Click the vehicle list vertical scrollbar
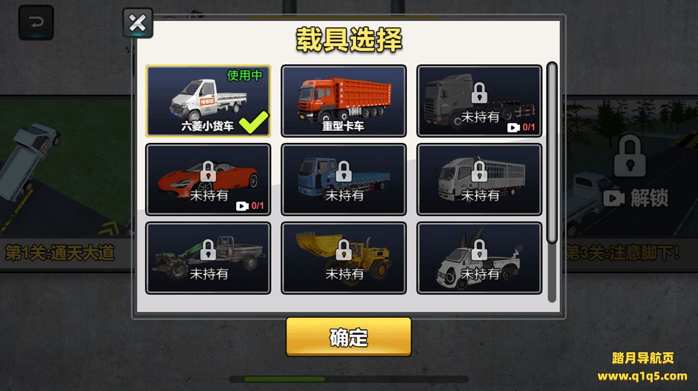Image resolution: width=698 pixels, height=391 pixels. coord(552,153)
